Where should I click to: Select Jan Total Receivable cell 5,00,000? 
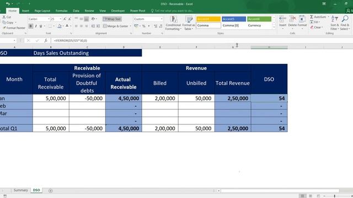tap(51, 98)
